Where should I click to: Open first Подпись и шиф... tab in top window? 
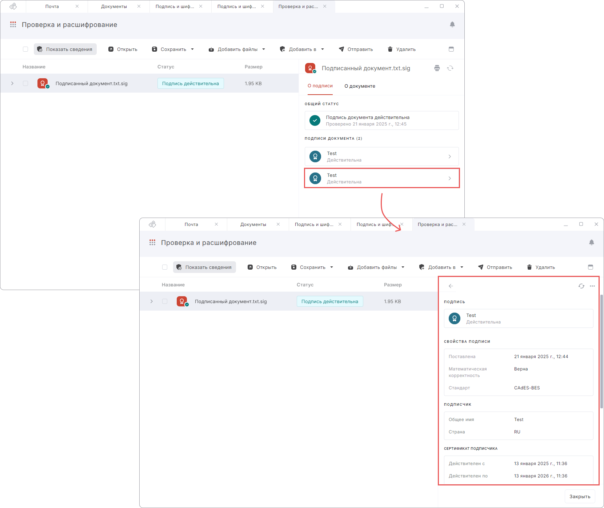point(175,7)
